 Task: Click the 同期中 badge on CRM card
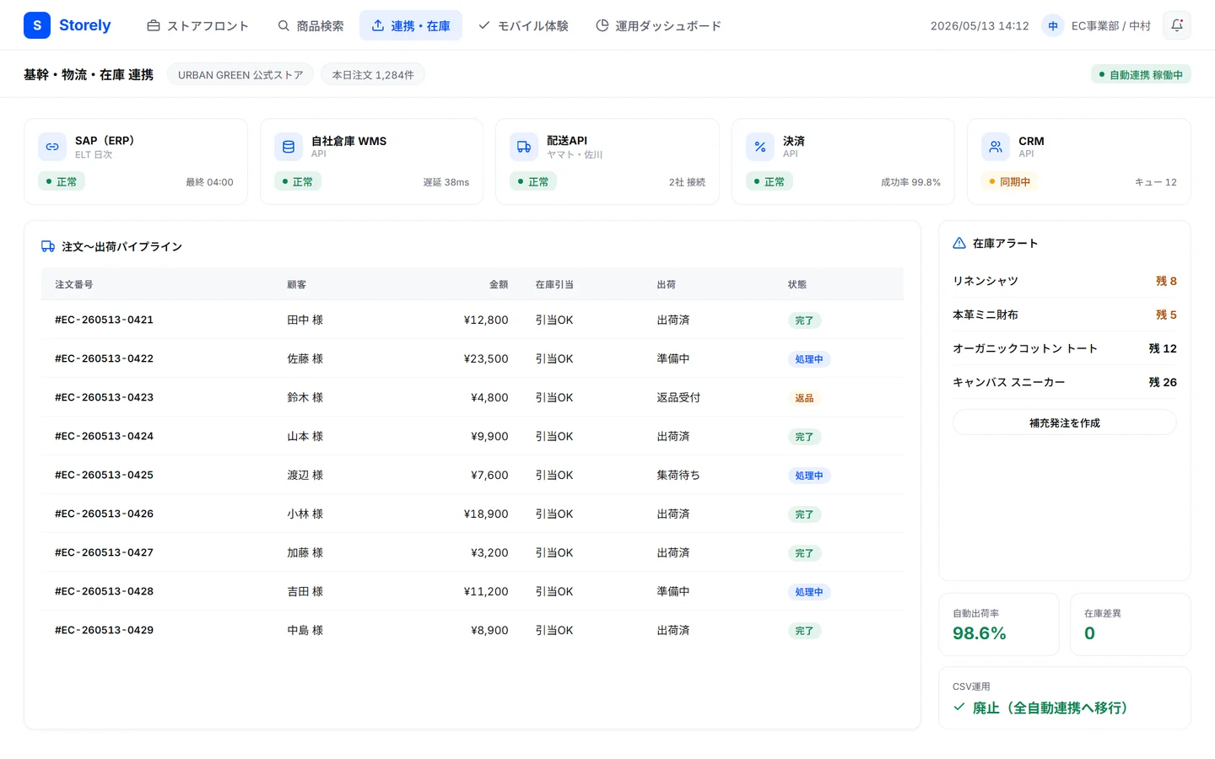tap(1010, 181)
